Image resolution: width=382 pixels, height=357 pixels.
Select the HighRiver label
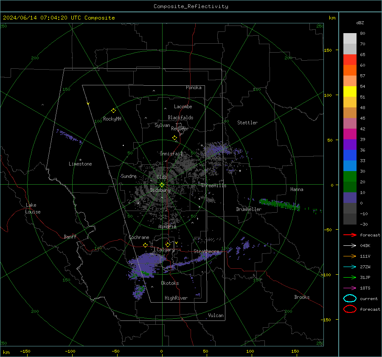pyautogui.click(x=176, y=298)
